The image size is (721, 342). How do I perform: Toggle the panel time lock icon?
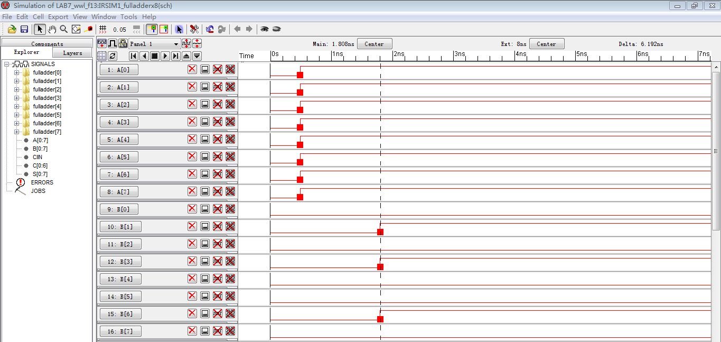click(x=123, y=44)
